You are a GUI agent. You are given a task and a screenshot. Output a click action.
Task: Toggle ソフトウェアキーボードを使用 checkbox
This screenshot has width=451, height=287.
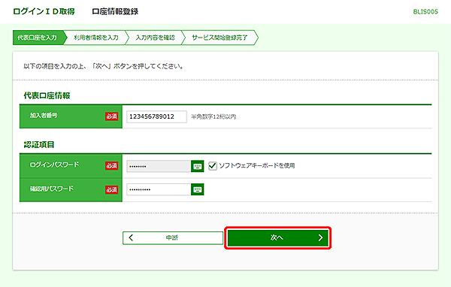213,165
